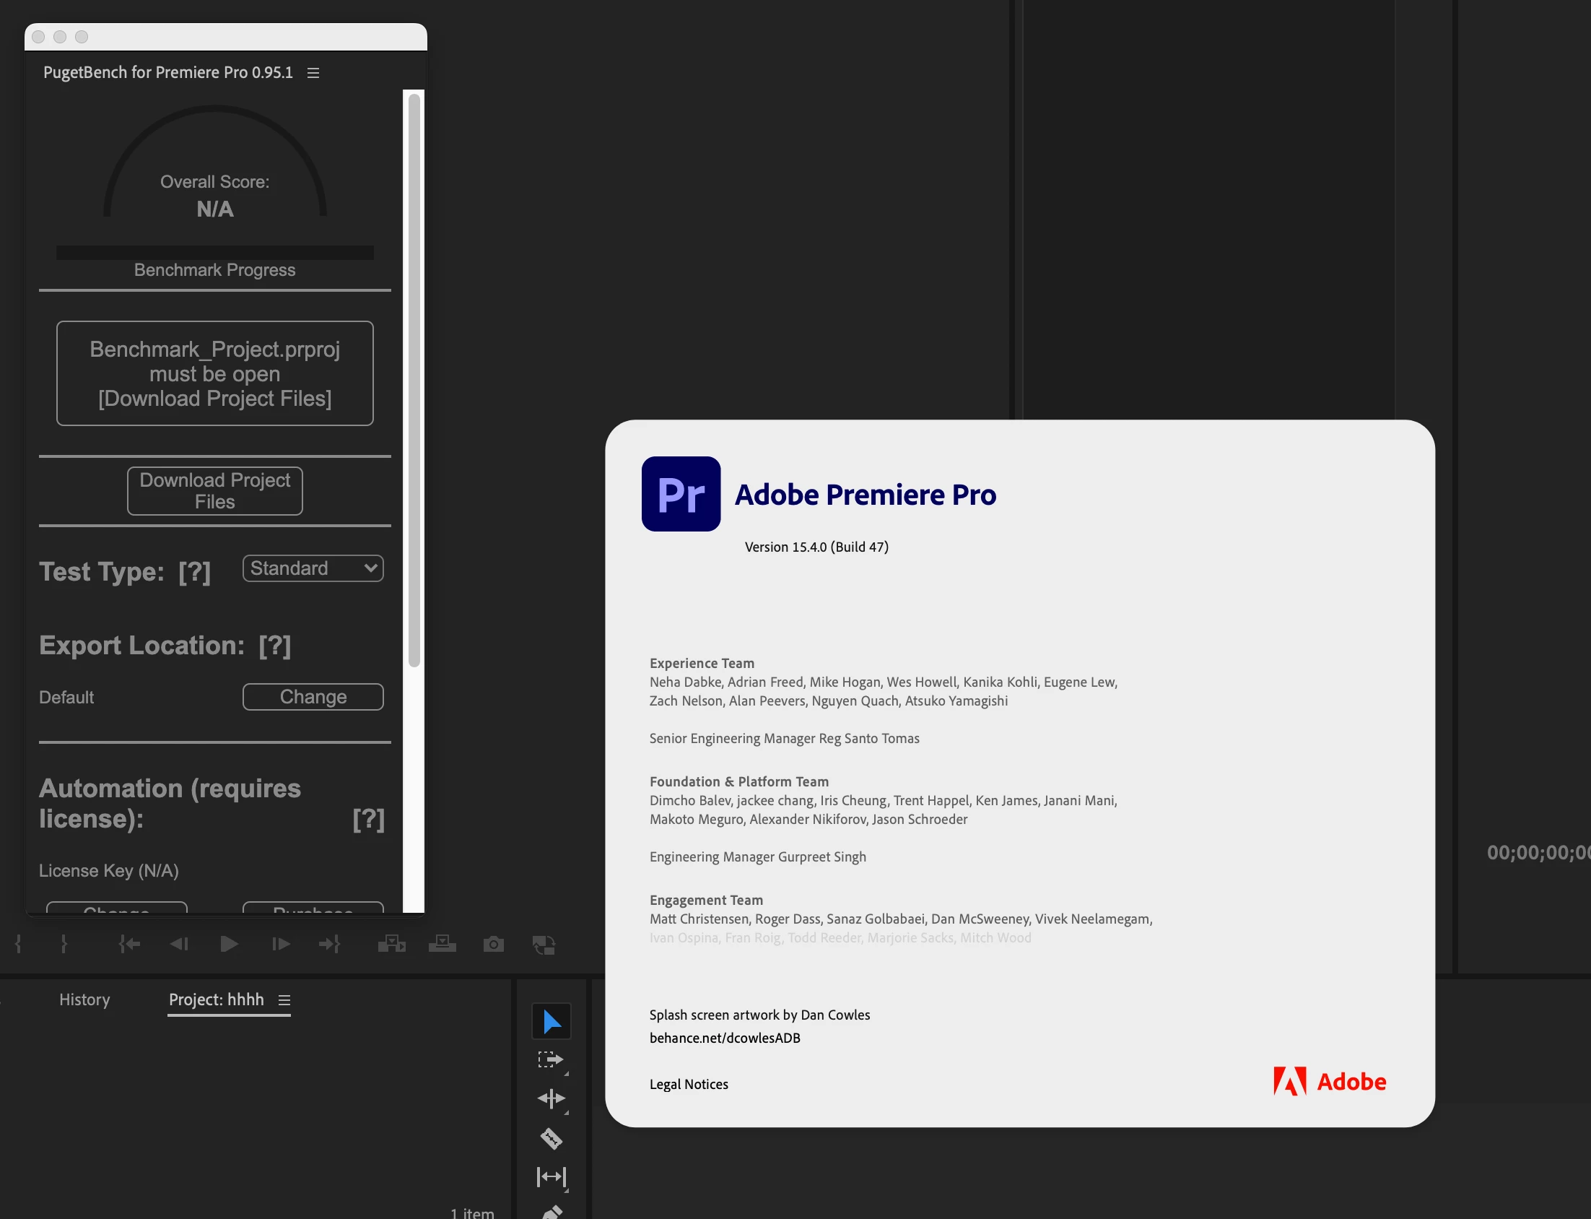Open the Legal Notices link

click(688, 1084)
